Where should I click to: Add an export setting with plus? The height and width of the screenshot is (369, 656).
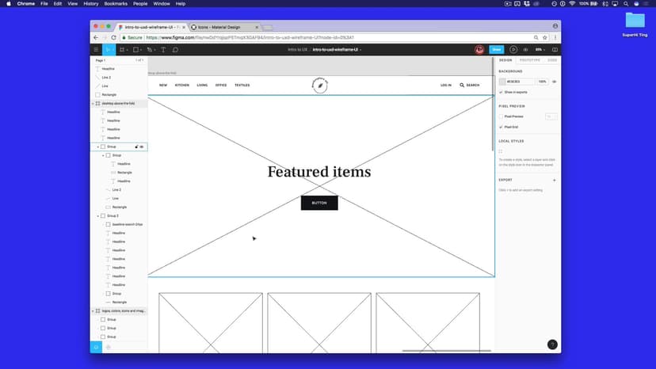(554, 180)
